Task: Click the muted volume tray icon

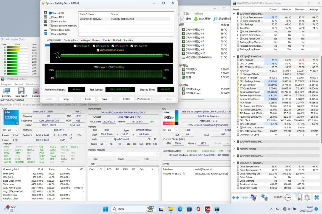Action: click(290, 209)
